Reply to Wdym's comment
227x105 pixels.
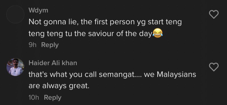[x=50, y=45]
